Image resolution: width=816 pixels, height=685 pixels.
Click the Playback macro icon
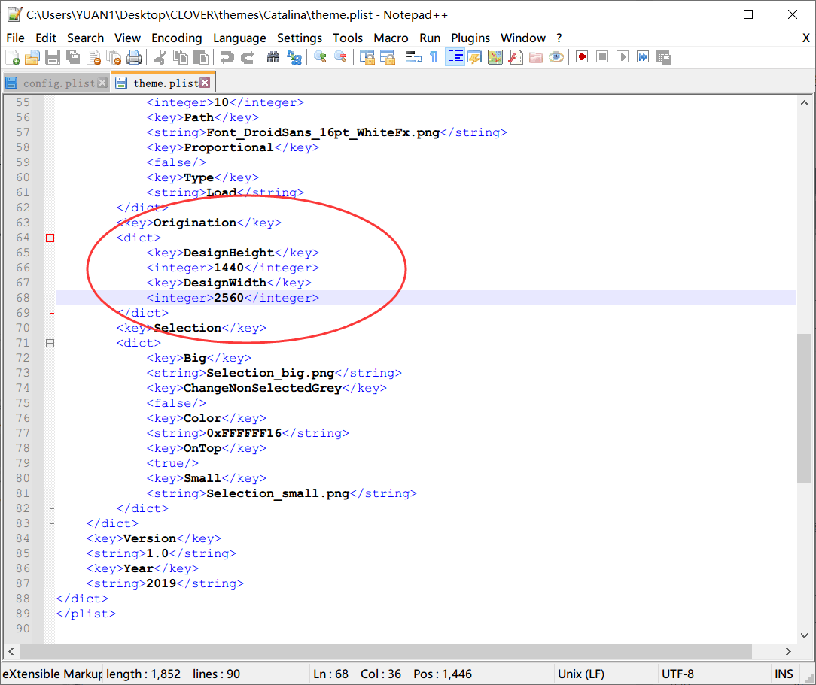click(x=623, y=57)
